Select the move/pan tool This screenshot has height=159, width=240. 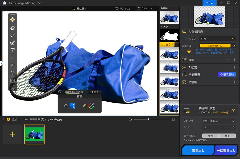click(12, 19)
